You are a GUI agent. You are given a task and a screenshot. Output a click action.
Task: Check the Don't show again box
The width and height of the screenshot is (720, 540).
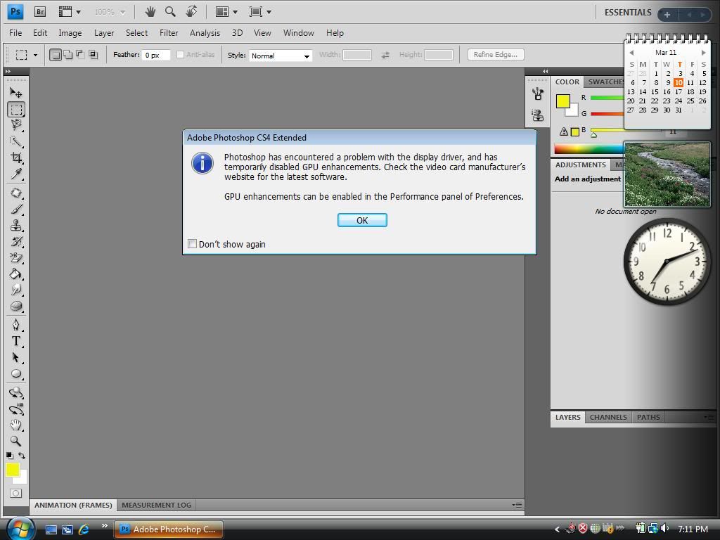[193, 244]
